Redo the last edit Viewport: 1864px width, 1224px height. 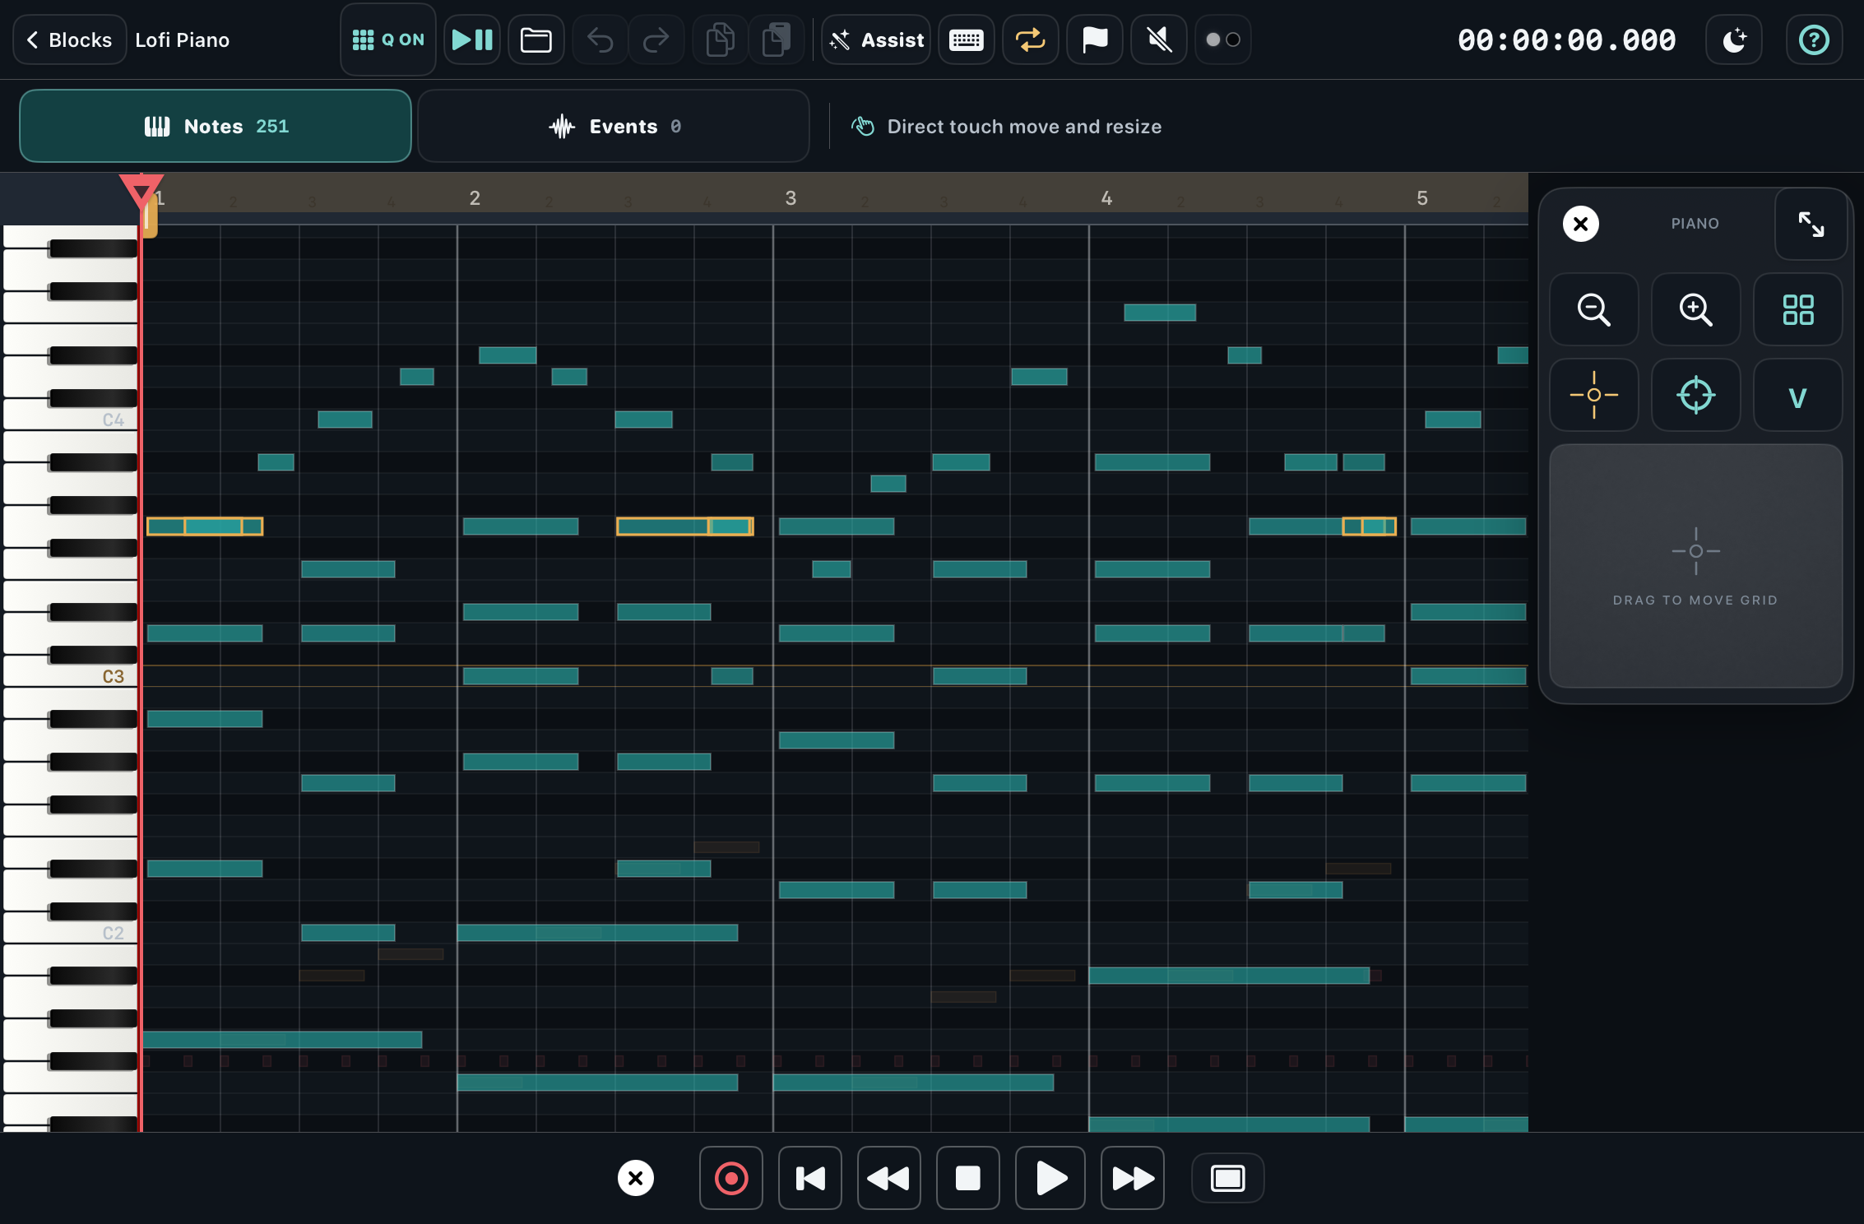(x=656, y=39)
